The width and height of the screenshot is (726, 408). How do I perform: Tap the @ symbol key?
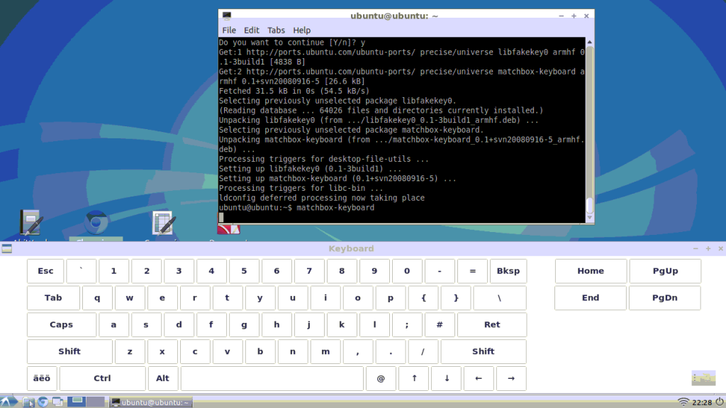click(x=381, y=378)
